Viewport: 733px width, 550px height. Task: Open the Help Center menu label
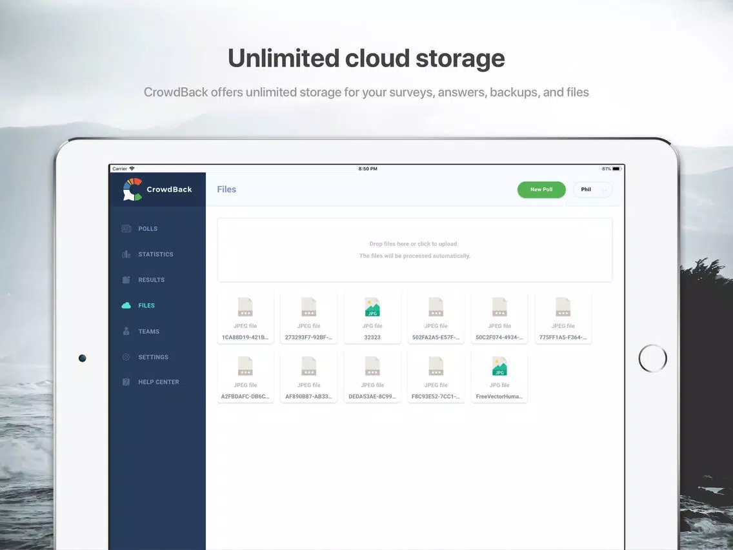tap(159, 382)
